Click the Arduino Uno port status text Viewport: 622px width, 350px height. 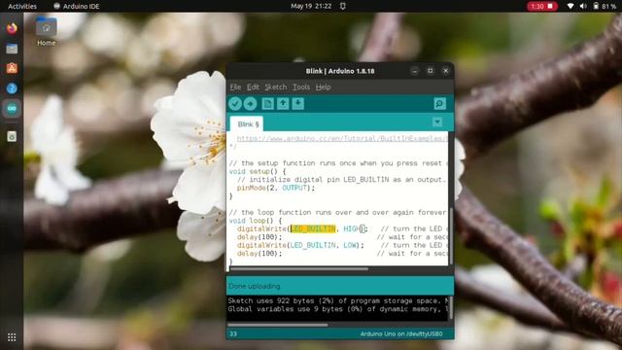point(401,334)
